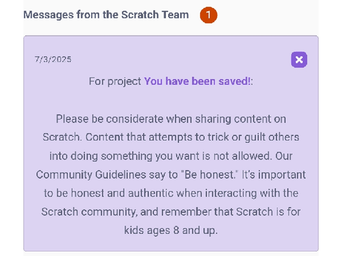
Task: Click the word "Messages" in the heading
Action: 48,15
